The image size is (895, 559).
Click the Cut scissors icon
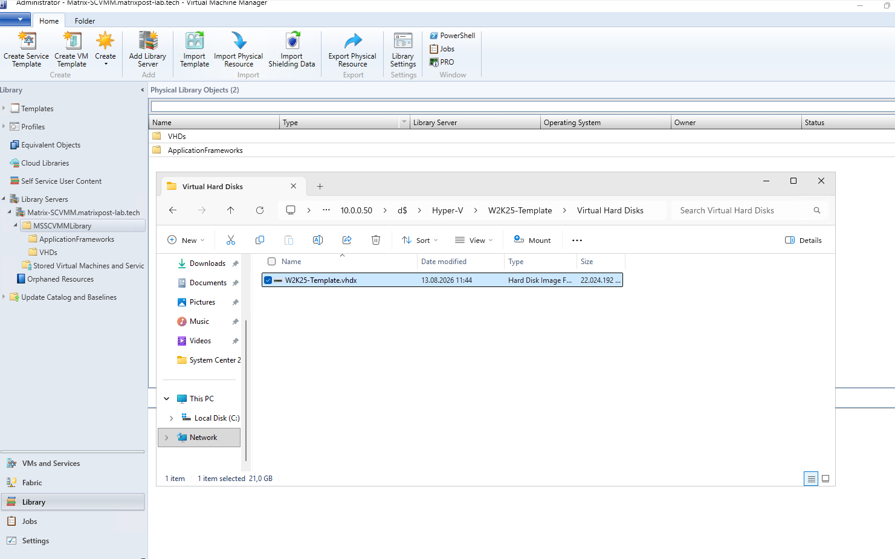coord(231,241)
